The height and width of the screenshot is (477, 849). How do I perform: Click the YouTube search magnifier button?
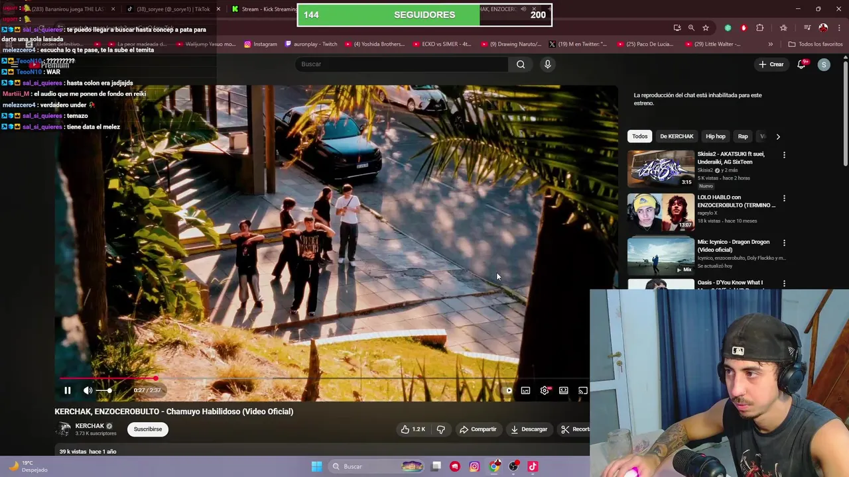coord(521,64)
